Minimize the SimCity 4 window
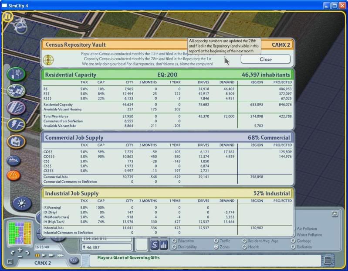 327,6
